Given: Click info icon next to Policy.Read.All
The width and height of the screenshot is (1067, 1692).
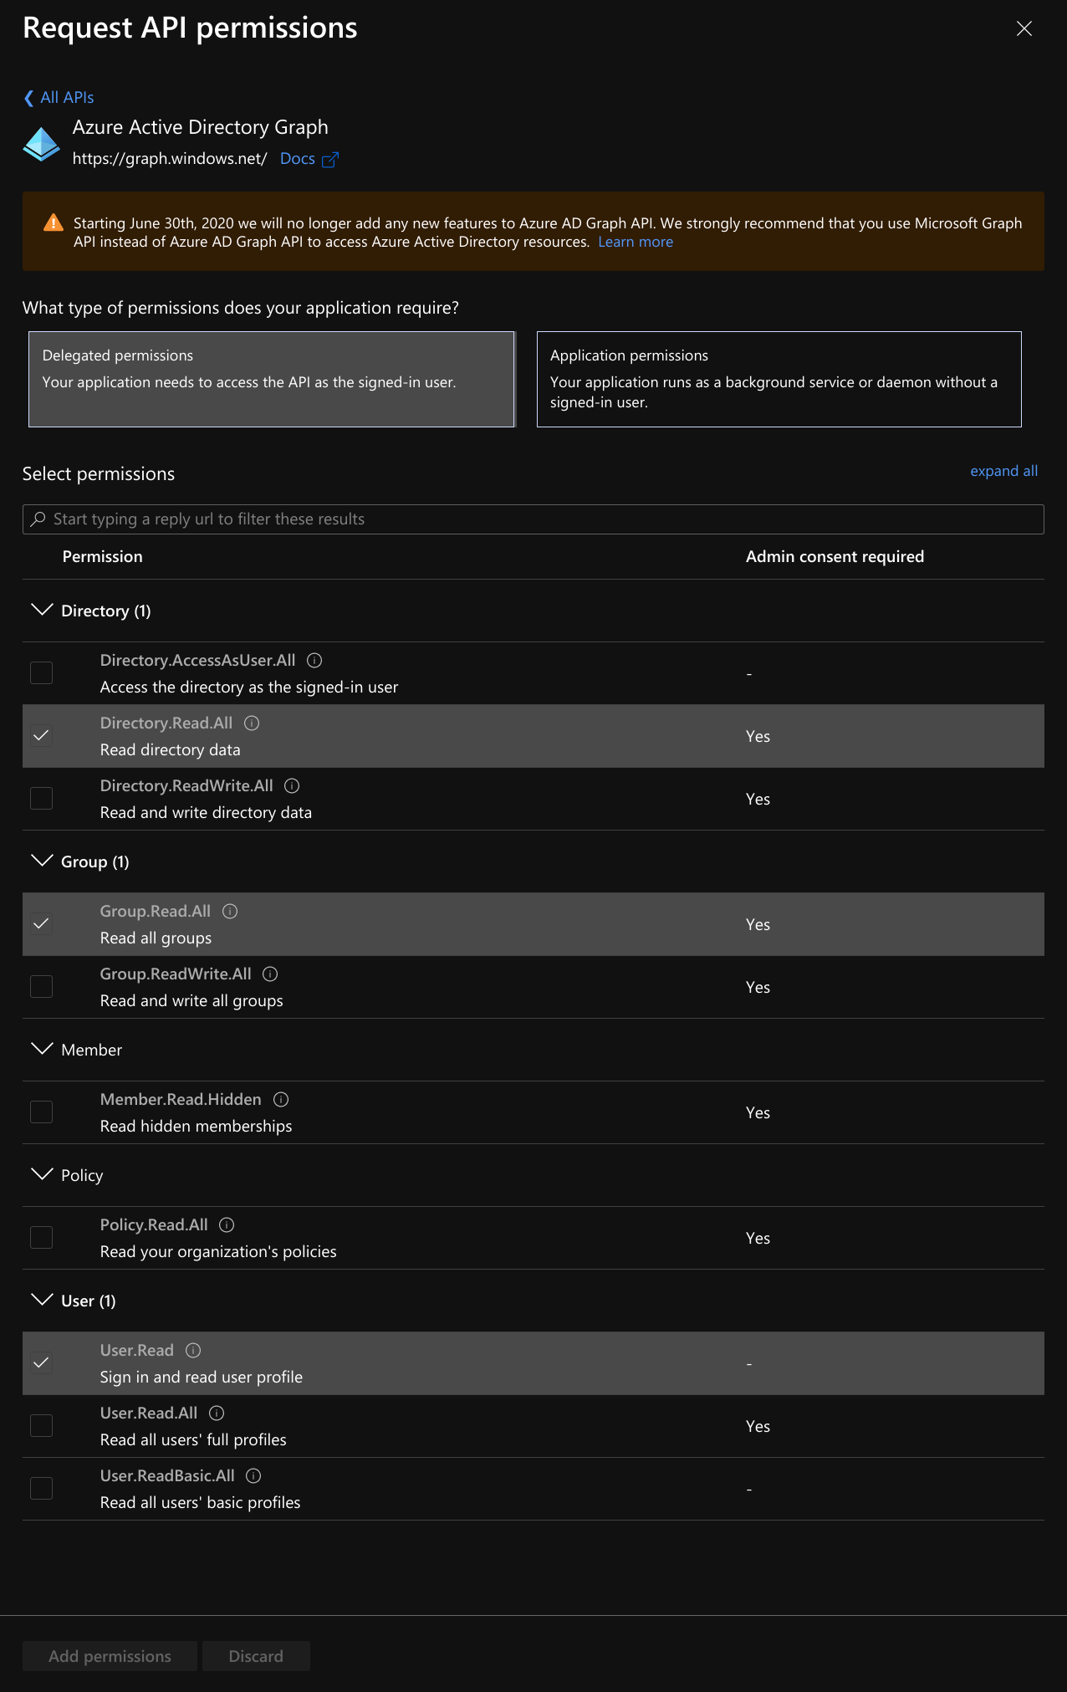Looking at the screenshot, I should click(x=227, y=1225).
